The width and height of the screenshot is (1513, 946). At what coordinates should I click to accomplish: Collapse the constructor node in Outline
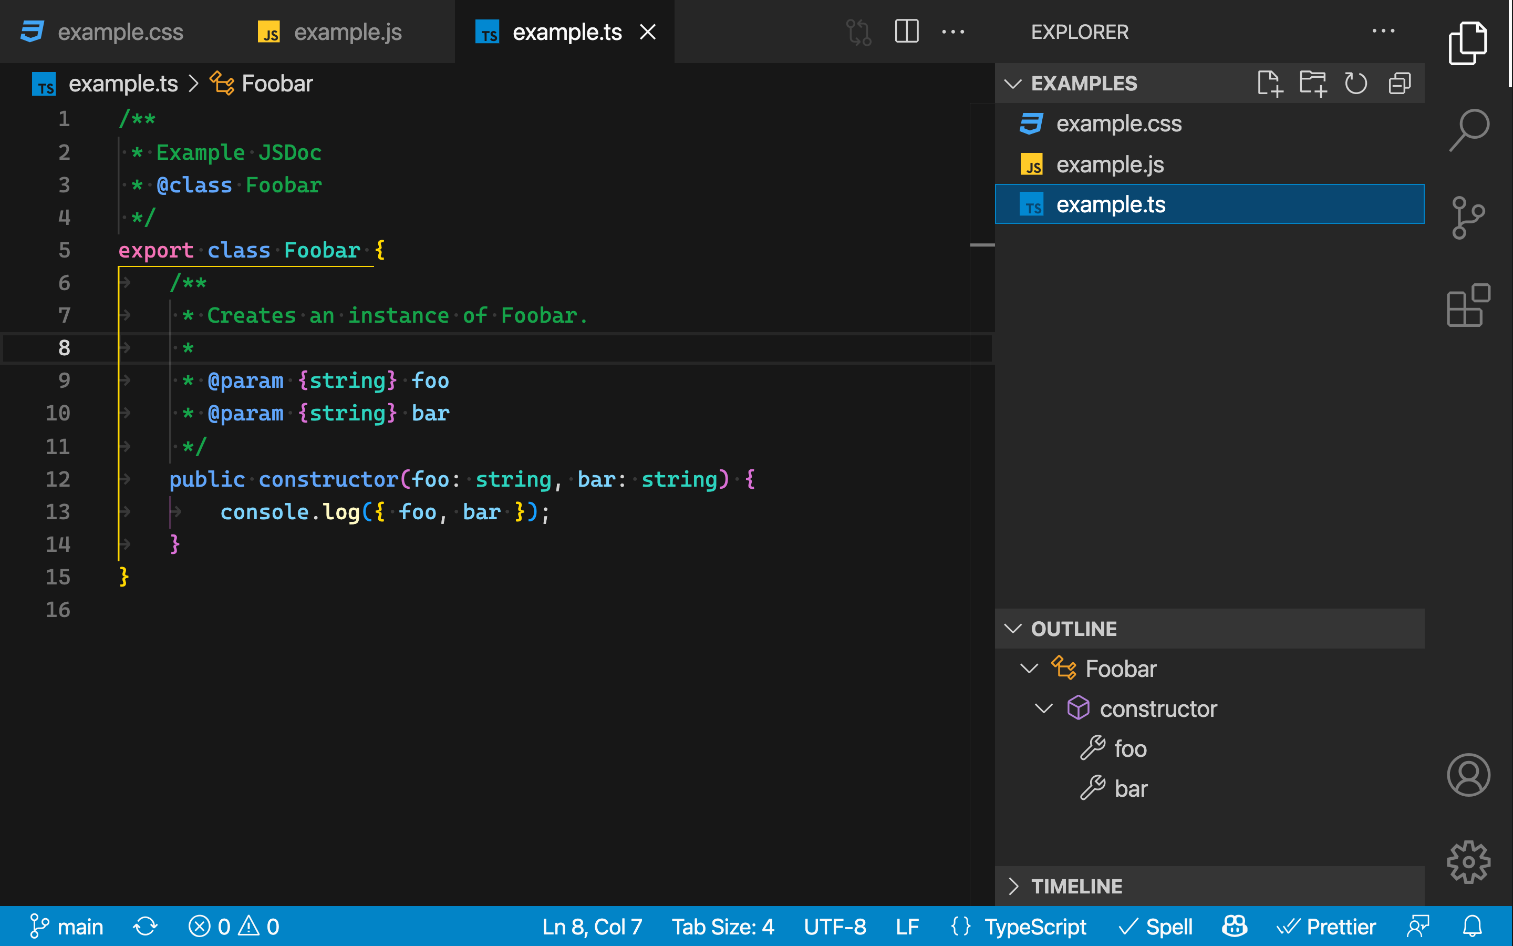pos(1043,708)
